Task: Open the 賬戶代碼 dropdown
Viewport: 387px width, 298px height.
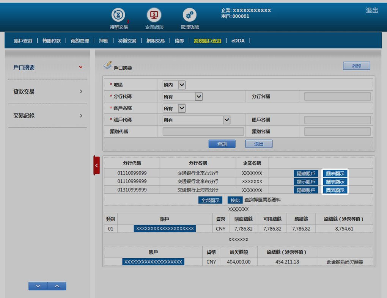Action: (x=197, y=120)
